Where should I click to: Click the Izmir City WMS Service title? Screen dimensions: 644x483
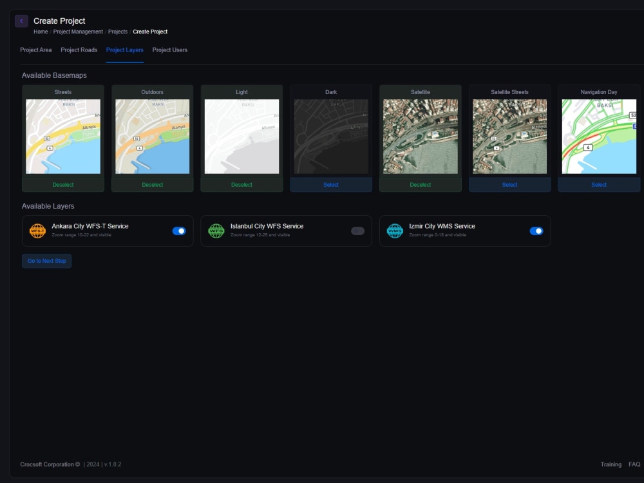pyautogui.click(x=442, y=226)
